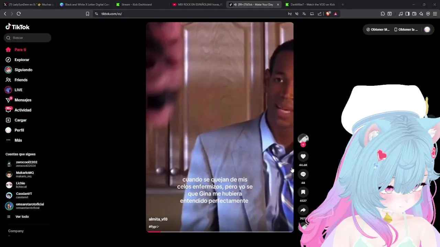Switch to the Black and White X Letter tab
The image size is (440, 247).
(x=85, y=4)
